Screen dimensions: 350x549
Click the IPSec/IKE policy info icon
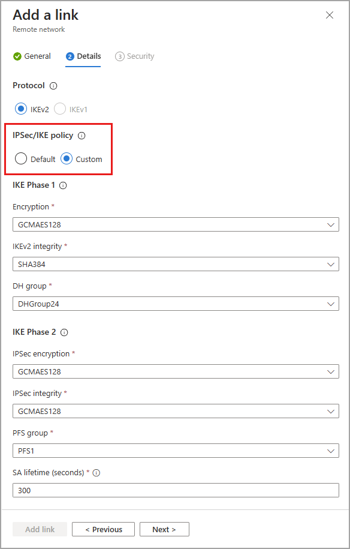81,136
